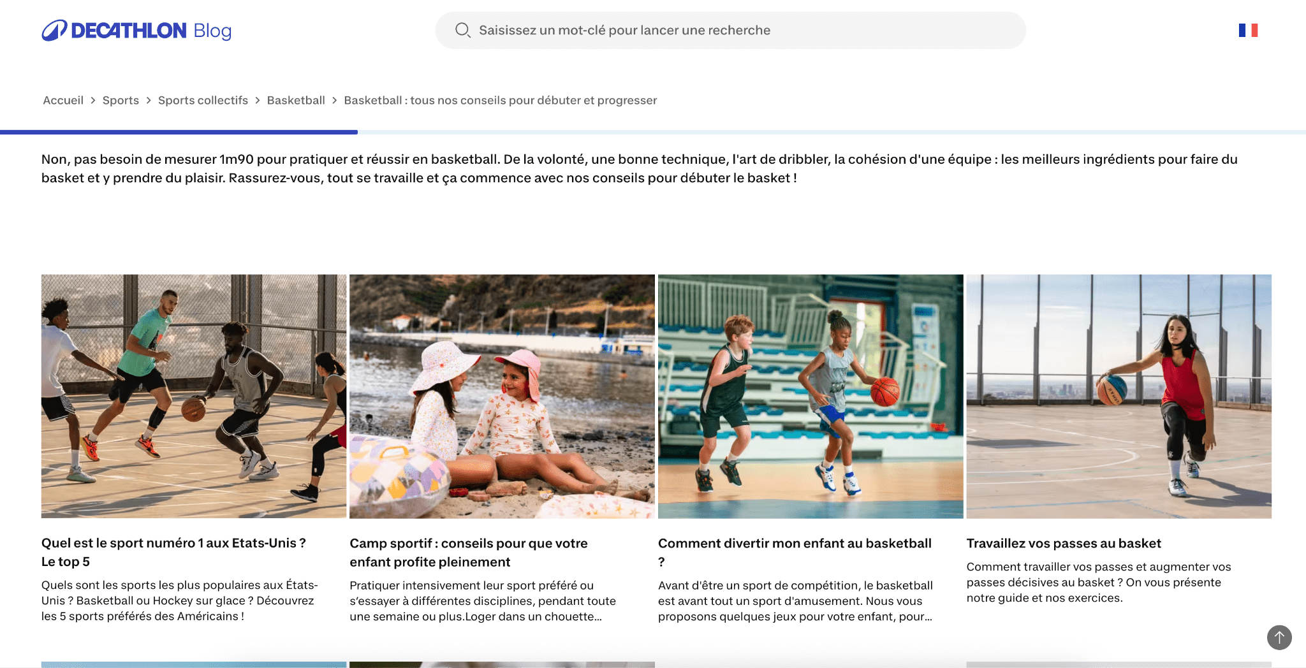
Task: Open article 'Quel est le sport numéro 1 aux Etats-Unis'
Action: (x=173, y=552)
